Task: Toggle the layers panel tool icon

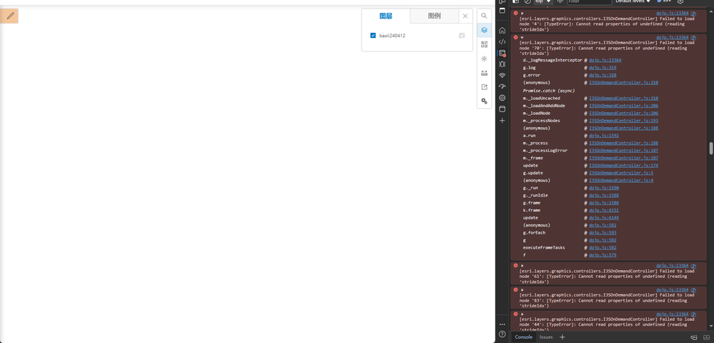Action: click(484, 30)
